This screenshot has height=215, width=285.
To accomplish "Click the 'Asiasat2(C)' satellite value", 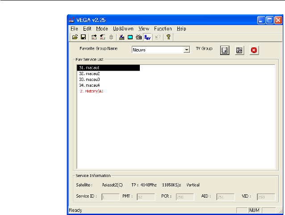I will pyautogui.click(x=112, y=185).
